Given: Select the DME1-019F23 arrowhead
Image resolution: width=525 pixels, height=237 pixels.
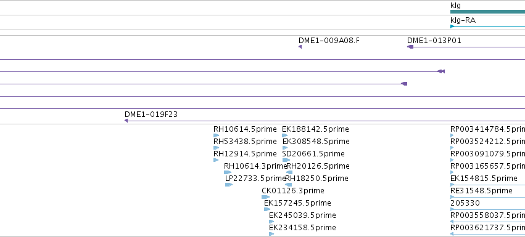Looking at the screenshot, I should pyautogui.click(x=126, y=121).
